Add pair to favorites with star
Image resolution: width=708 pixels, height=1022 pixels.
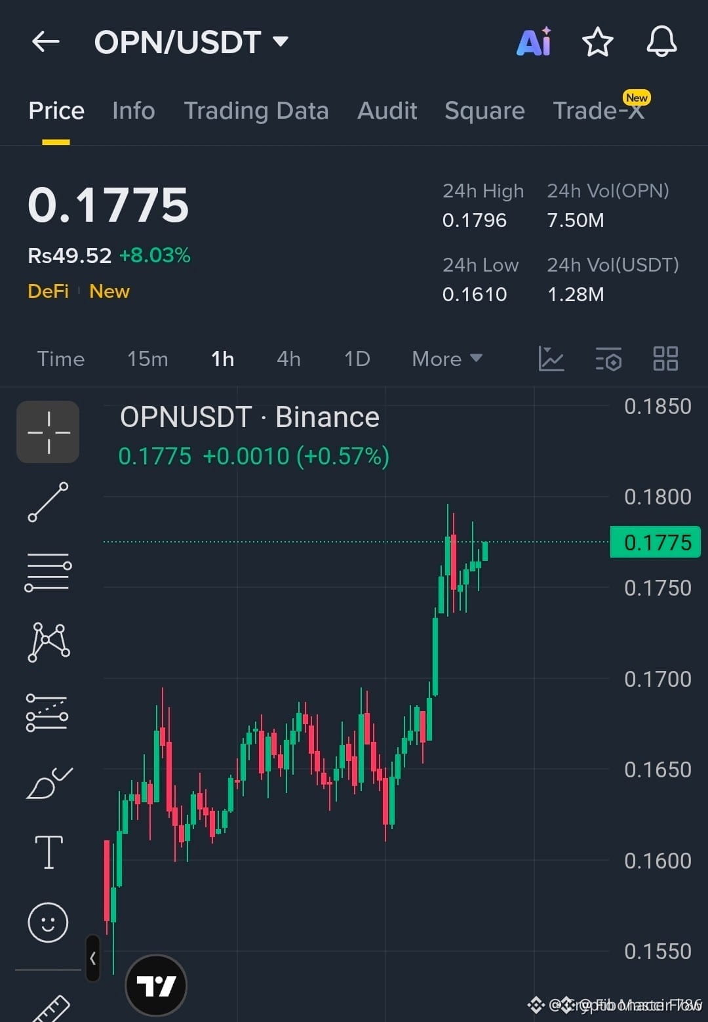point(597,42)
